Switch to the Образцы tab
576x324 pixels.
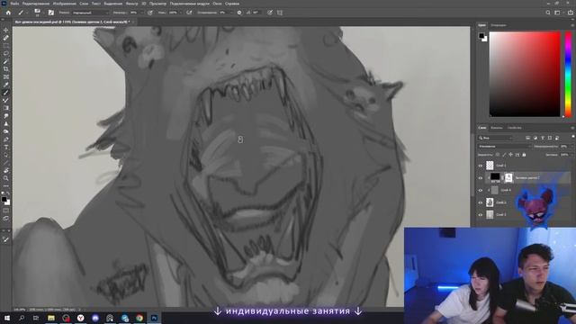499,25
